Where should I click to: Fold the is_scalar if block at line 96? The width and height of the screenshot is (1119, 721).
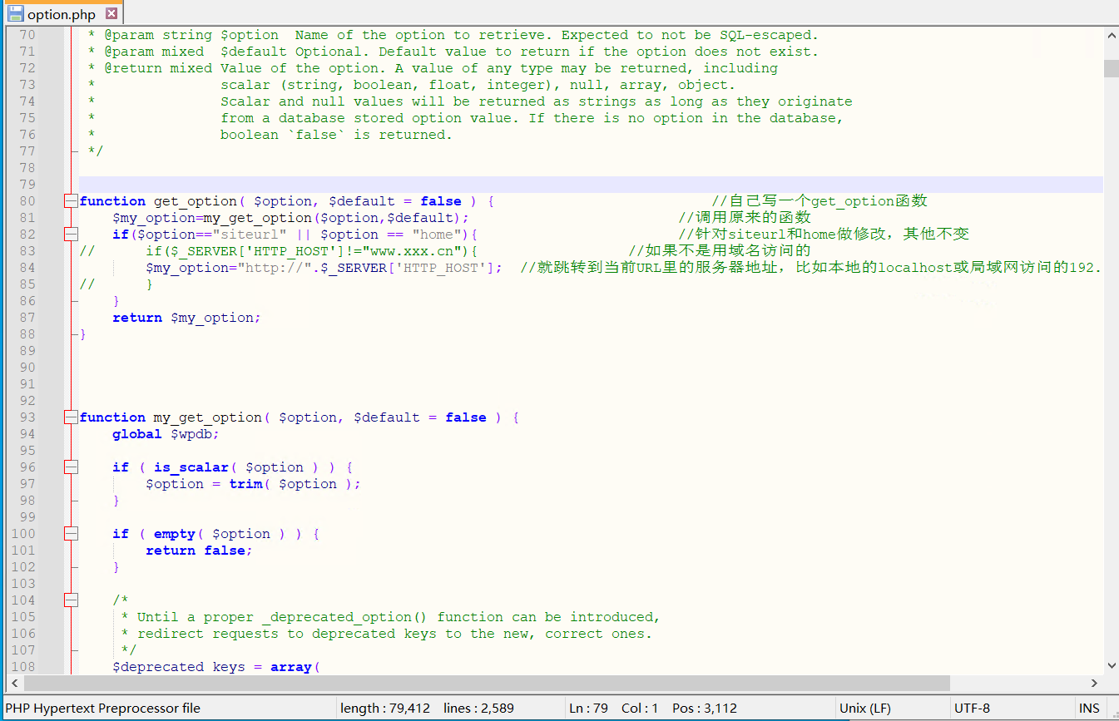click(x=71, y=467)
